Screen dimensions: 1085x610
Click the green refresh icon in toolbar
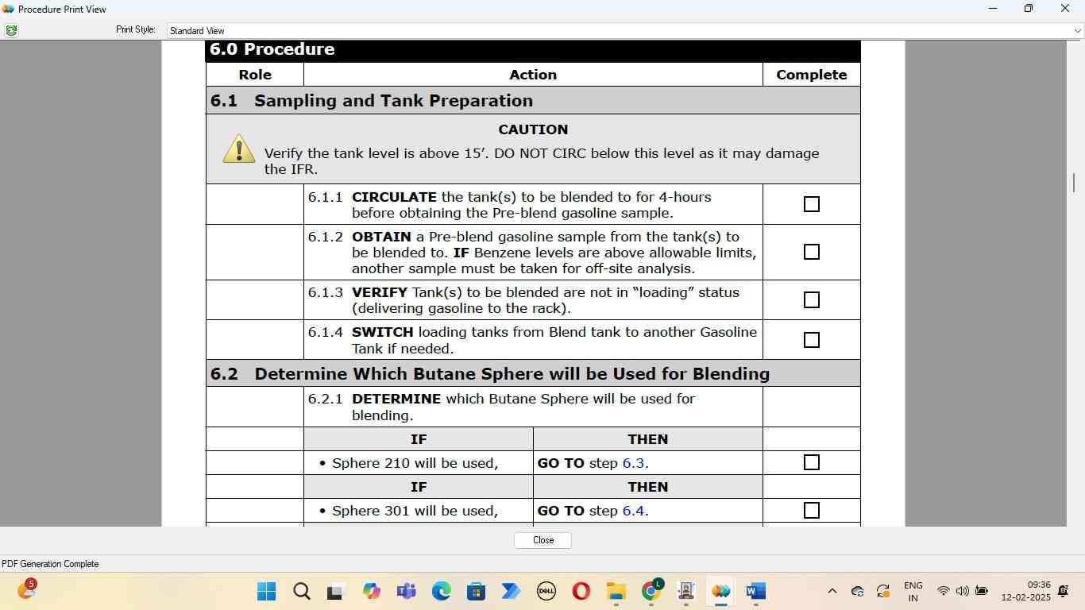(11, 30)
